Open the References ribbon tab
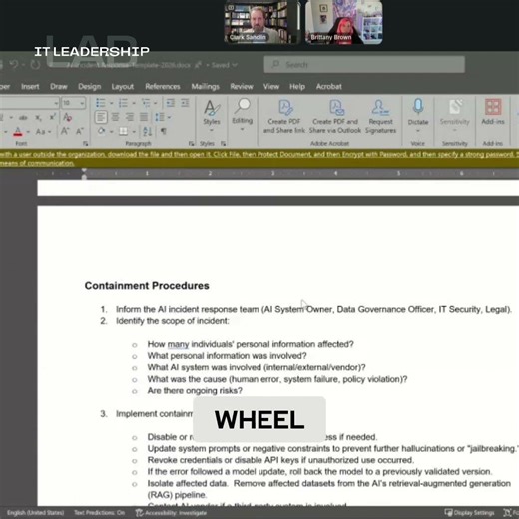 [x=163, y=87]
